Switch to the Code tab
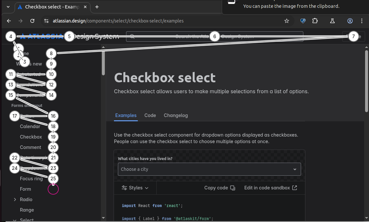 150,115
